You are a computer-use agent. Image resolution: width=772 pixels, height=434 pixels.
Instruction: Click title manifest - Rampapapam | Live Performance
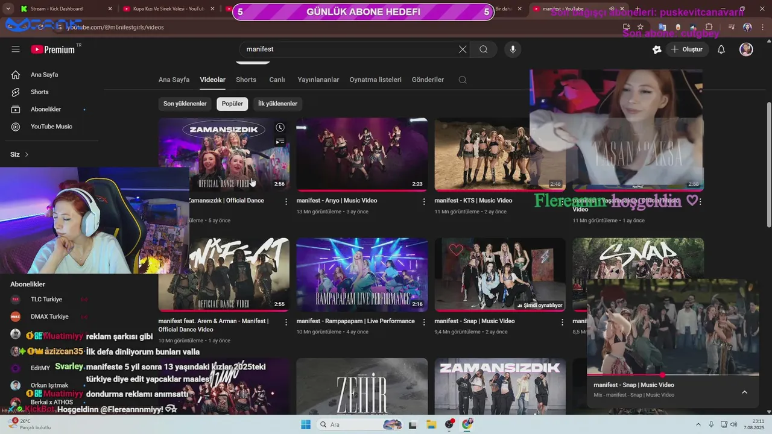tap(355, 321)
